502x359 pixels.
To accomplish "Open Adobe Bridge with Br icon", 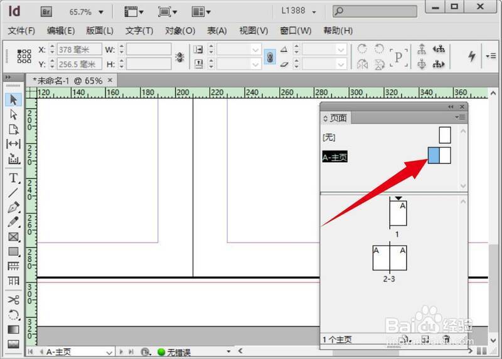I will click(x=46, y=11).
